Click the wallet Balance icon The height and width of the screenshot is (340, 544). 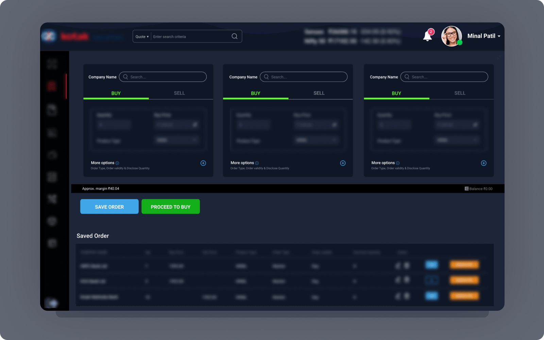pos(467,189)
